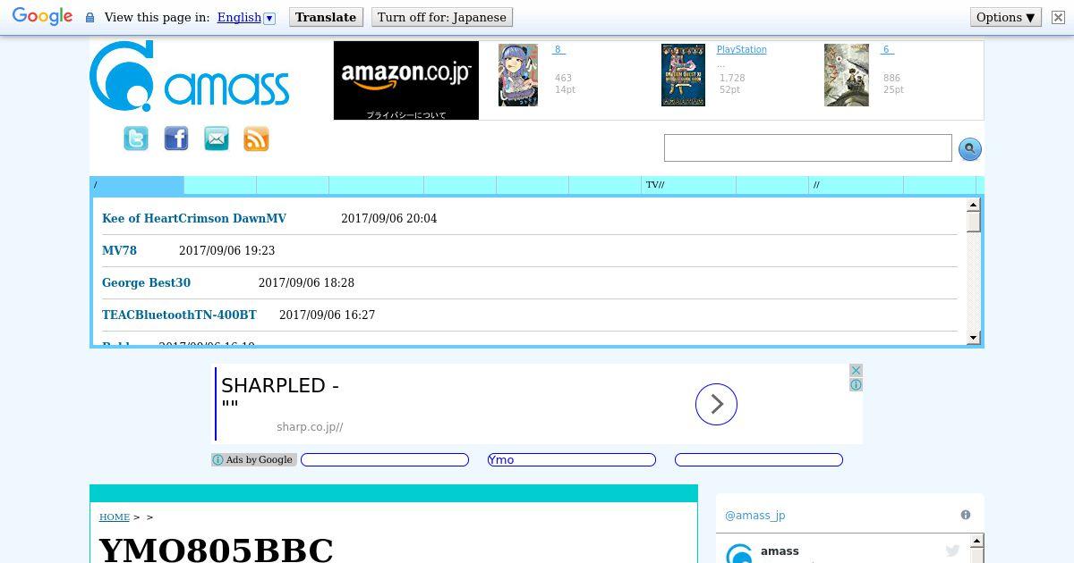The height and width of the screenshot is (563, 1074).
Task: Open the PlayStation product thumbnail
Action: (683, 75)
